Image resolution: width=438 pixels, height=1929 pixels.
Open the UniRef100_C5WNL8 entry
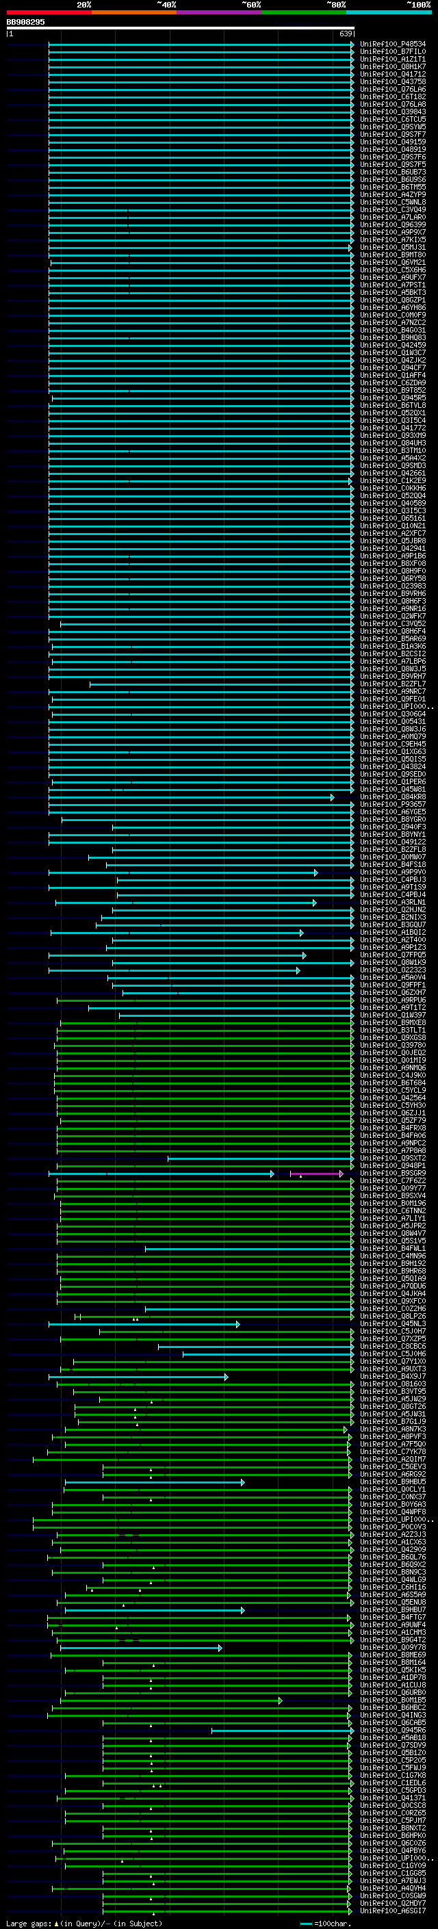tap(393, 202)
